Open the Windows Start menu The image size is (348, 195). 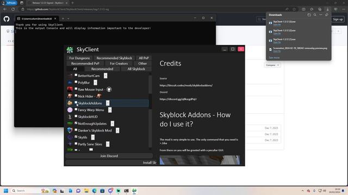coord(6,191)
